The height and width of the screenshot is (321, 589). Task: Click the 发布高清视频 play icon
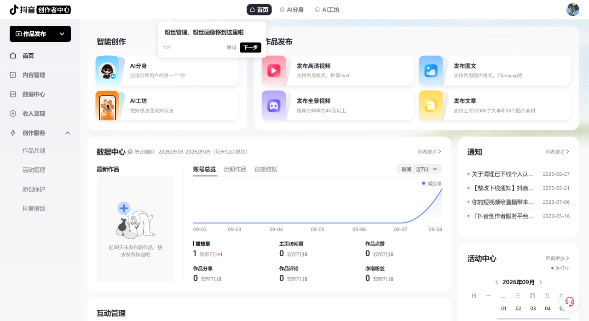click(x=274, y=70)
